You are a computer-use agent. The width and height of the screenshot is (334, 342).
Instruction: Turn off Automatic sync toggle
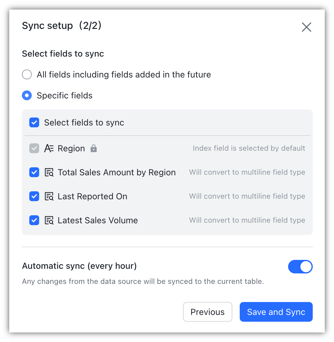(x=300, y=267)
